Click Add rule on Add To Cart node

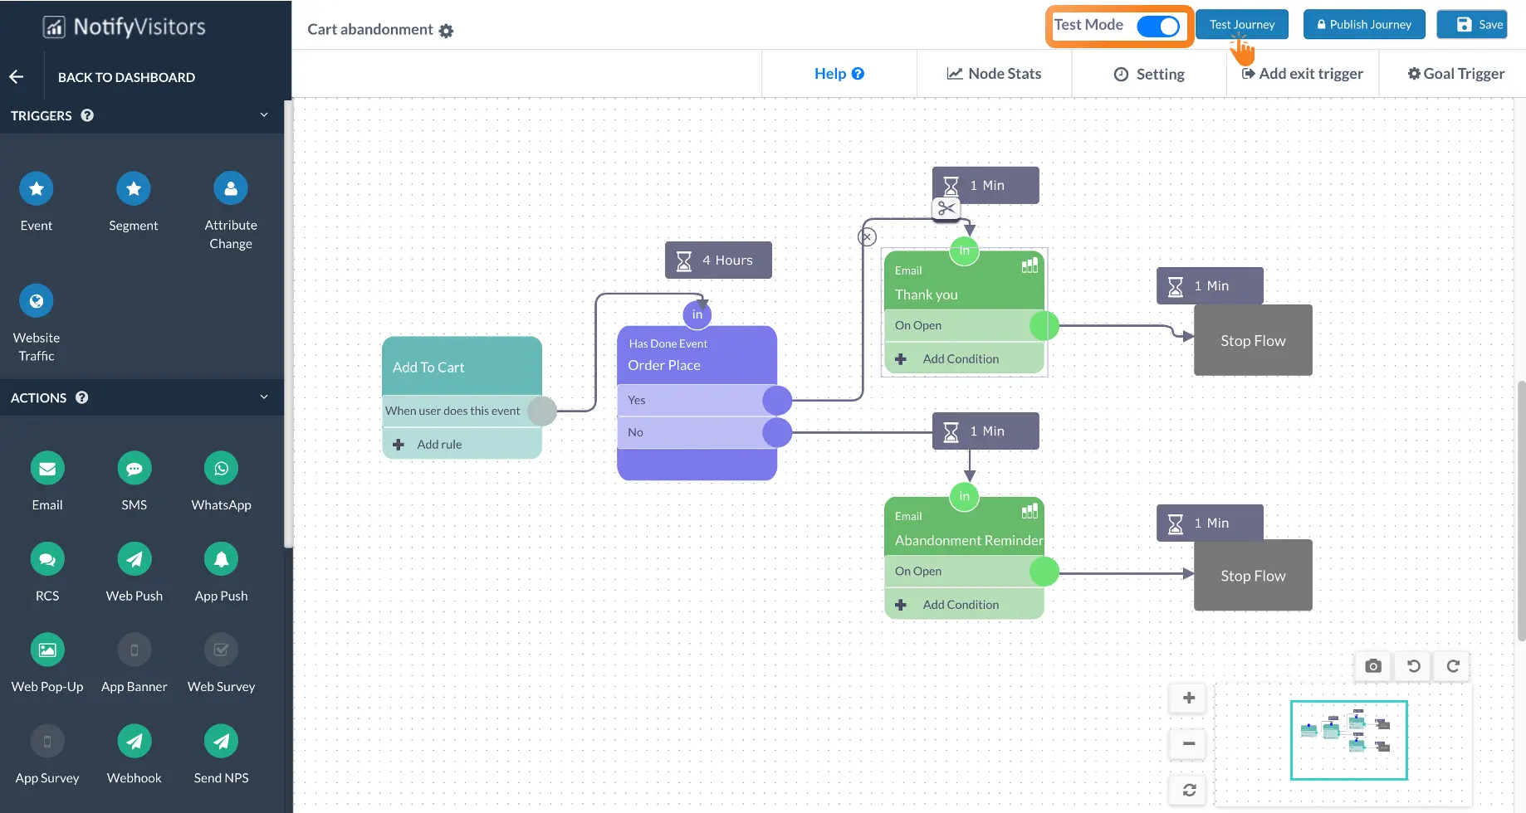click(439, 445)
